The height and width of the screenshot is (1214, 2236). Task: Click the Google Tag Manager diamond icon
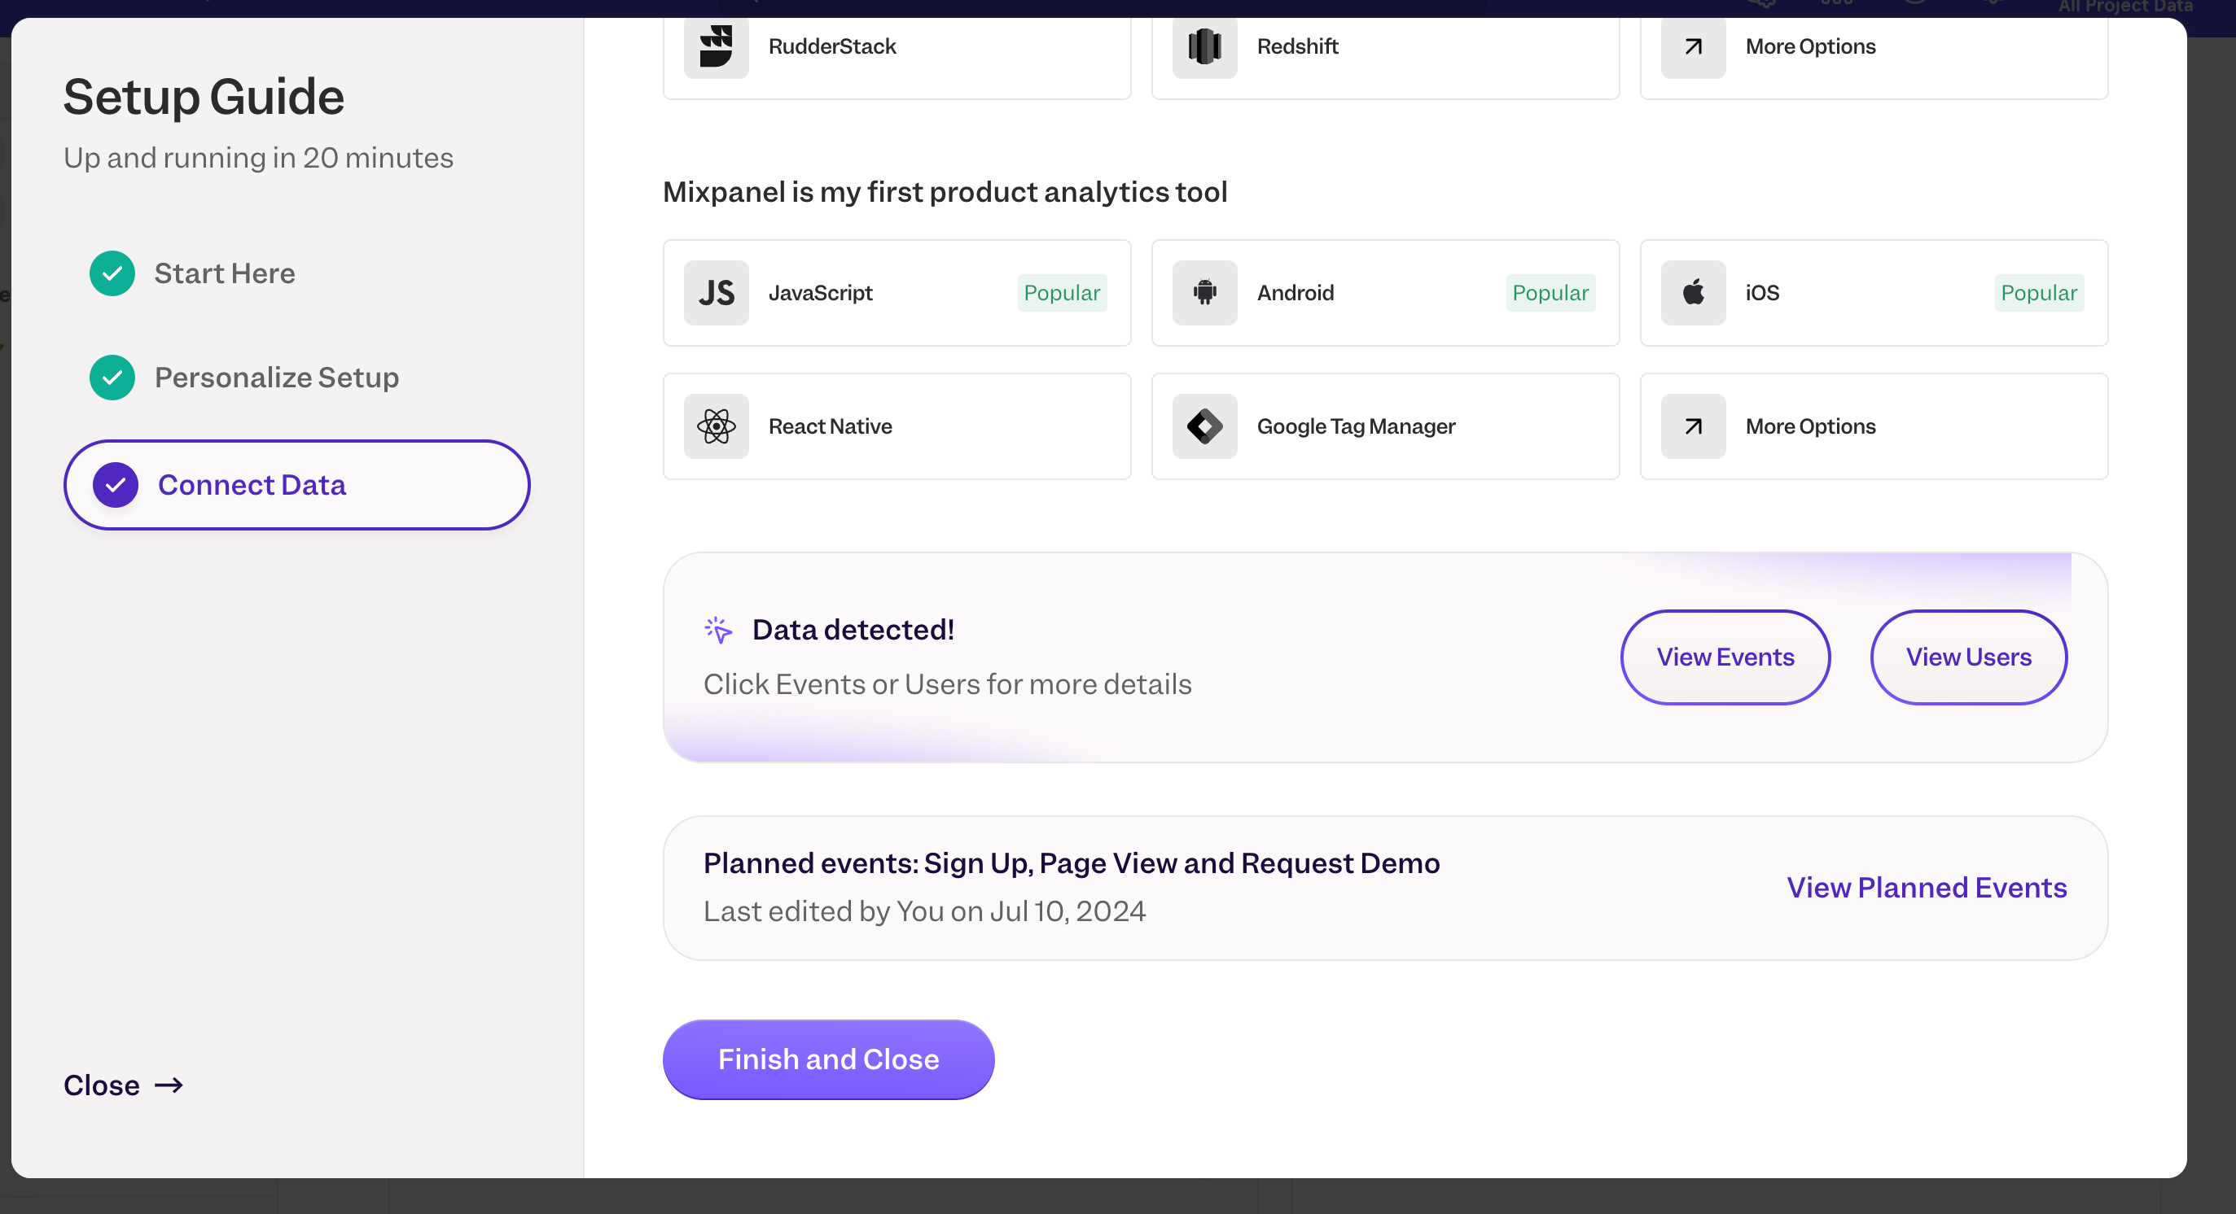1204,426
